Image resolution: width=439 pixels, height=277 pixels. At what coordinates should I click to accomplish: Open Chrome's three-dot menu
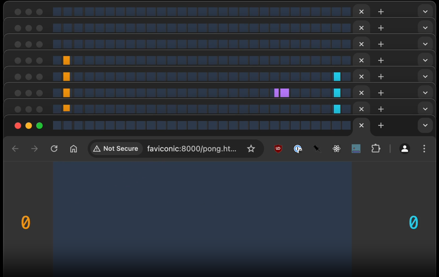pyautogui.click(x=424, y=149)
